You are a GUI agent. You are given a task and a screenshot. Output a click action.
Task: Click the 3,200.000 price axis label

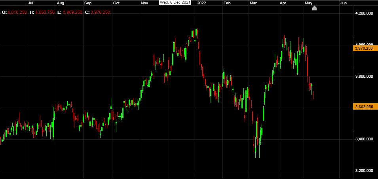365,171
